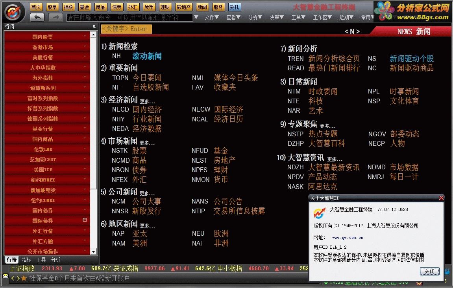
Task: Open the 决策 dropdown menu
Action: (x=276, y=17)
